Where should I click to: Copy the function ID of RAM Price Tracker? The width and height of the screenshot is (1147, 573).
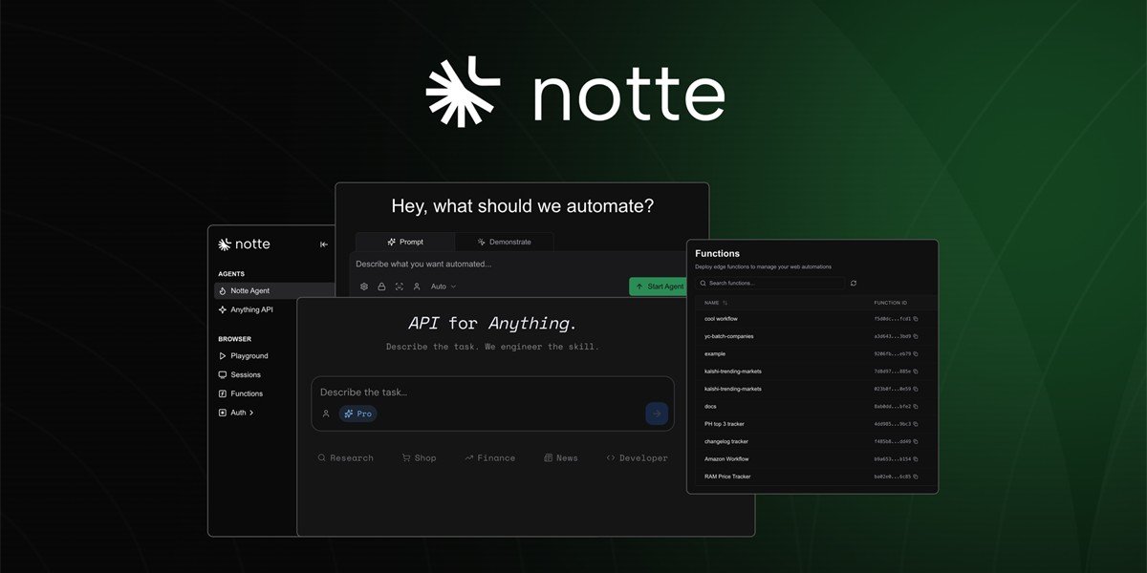pyautogui.click(x=916, y=477)
